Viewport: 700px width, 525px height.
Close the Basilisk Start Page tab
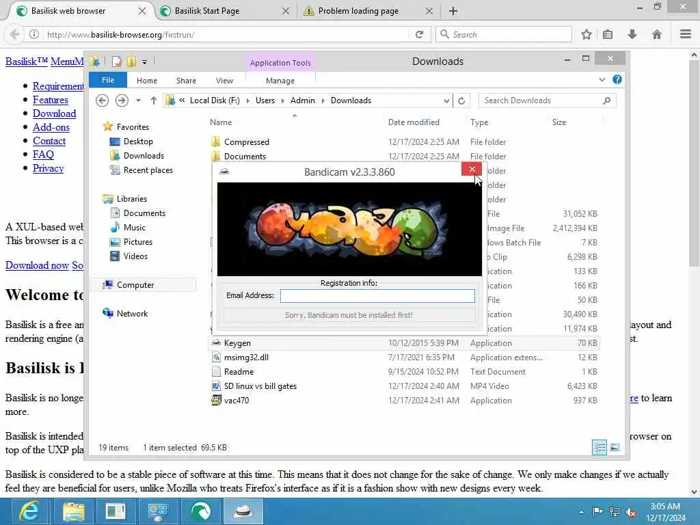point(286,11)
